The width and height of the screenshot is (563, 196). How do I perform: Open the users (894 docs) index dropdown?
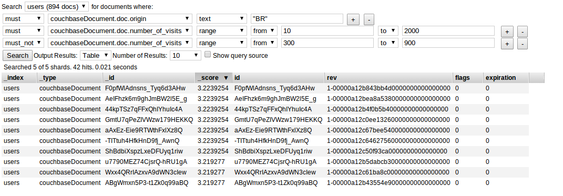tap(57, 6)
